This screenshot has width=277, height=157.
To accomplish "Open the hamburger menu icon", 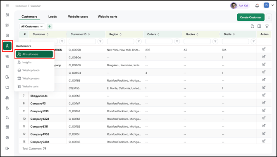I will [x=7, y=6].
